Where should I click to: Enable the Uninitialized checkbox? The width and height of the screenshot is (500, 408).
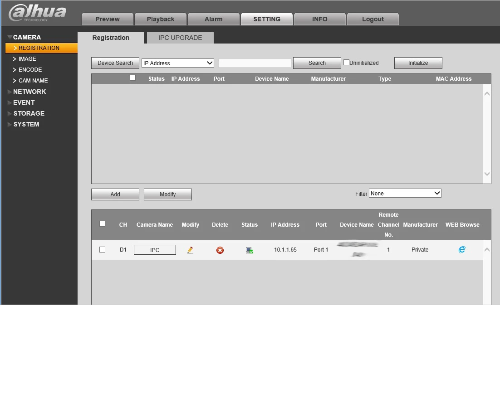coord(346,63)
